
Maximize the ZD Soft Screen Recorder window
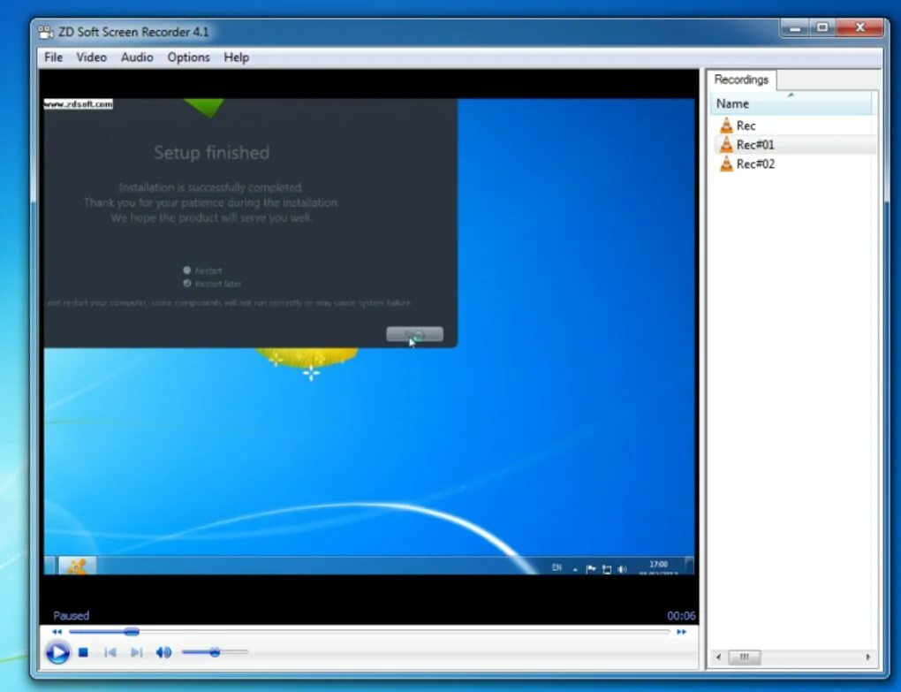(823, 28)
